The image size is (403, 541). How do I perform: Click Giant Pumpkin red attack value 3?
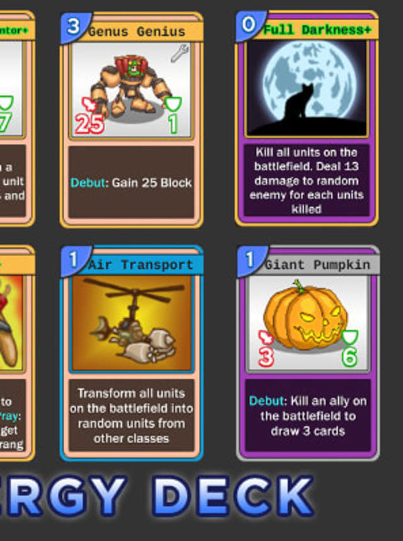(x=266, y=357)
